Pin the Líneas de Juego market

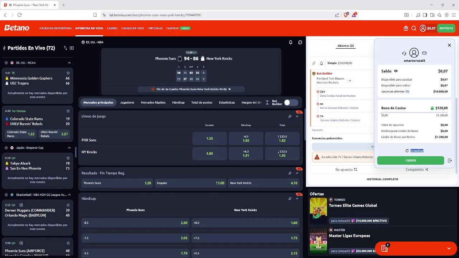(290, 116)
